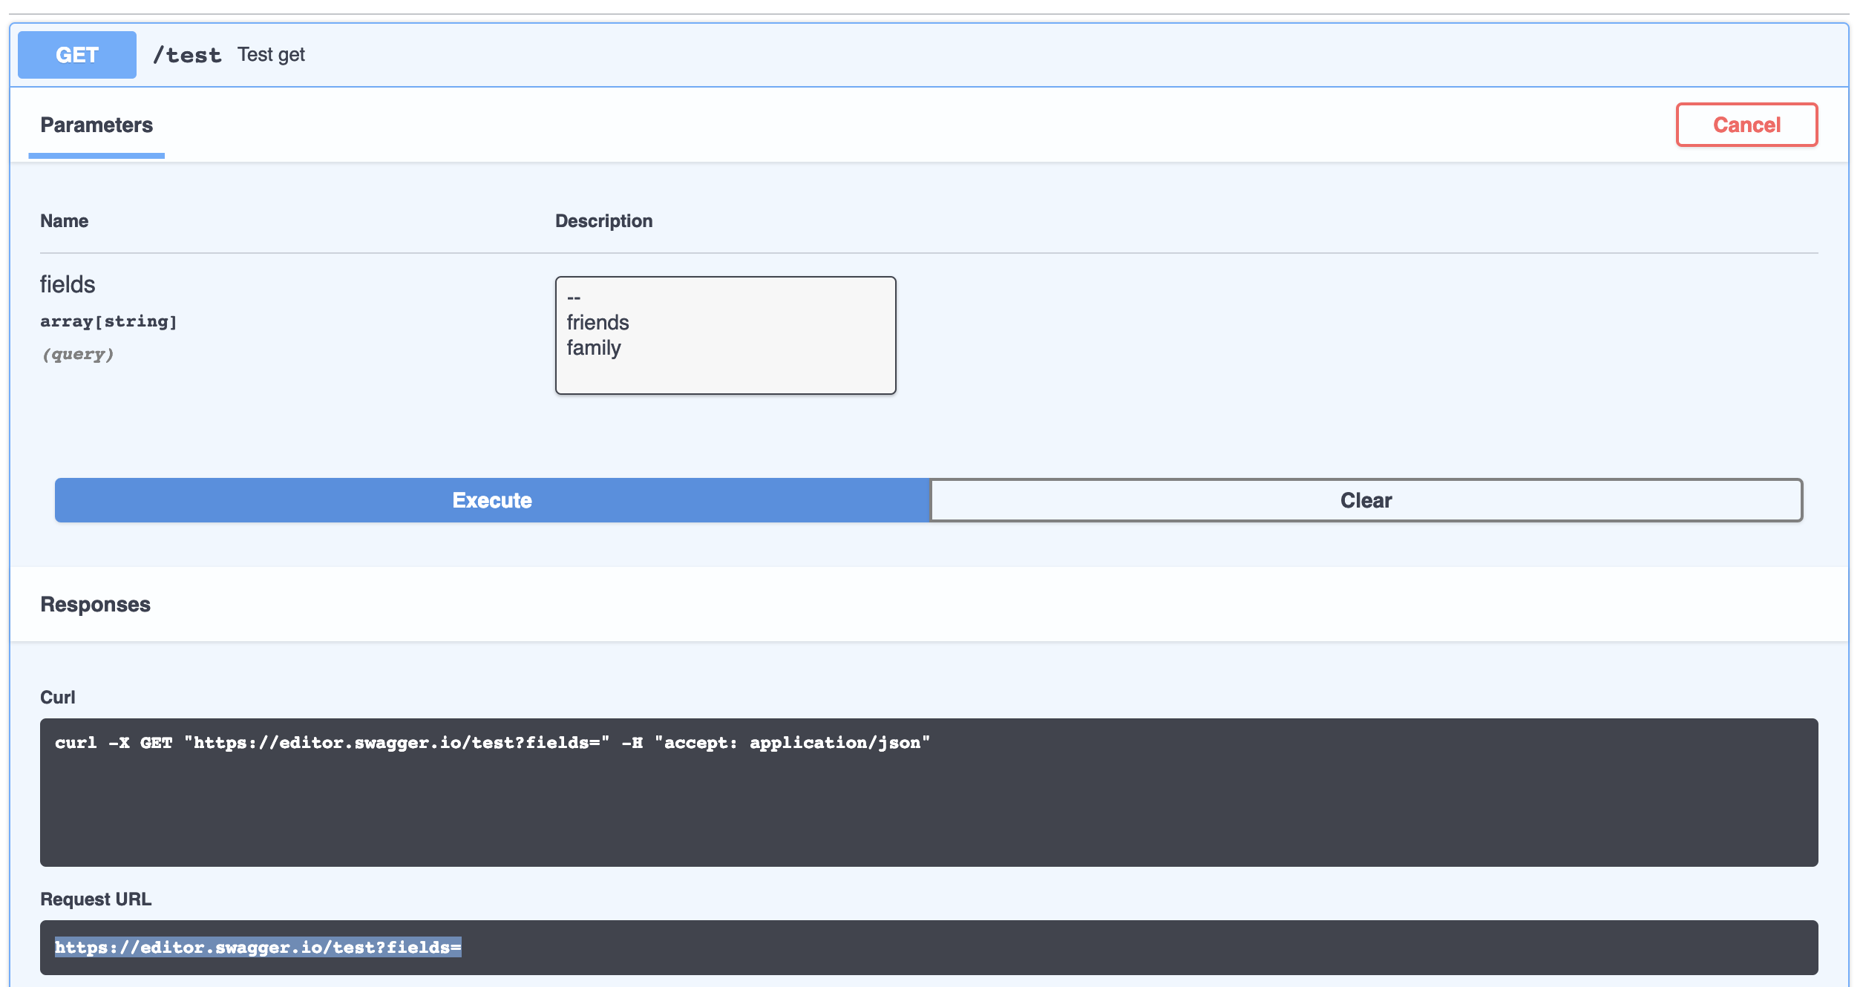The image size is (1863, 987).
Task: Click the Request URL label
Action: (96, 898)
